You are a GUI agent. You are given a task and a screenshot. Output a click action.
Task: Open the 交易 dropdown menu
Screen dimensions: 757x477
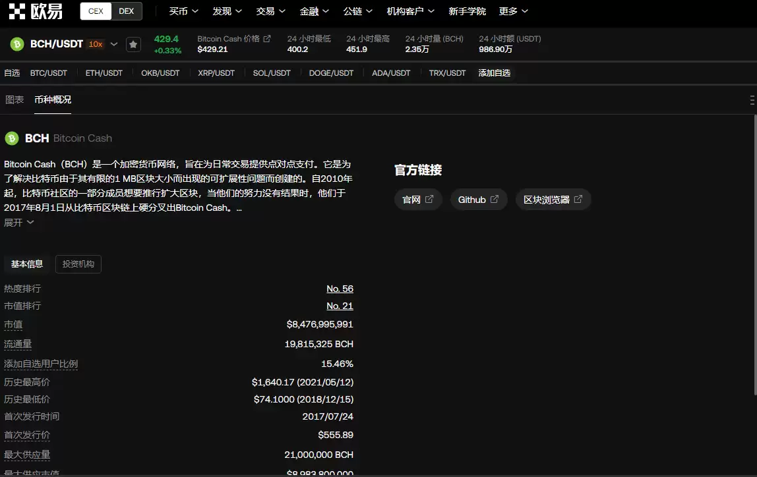pyautogui.click(x=270, y=11)
